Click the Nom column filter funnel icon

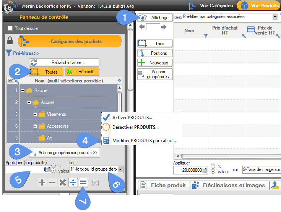click(x=206, y=36)
